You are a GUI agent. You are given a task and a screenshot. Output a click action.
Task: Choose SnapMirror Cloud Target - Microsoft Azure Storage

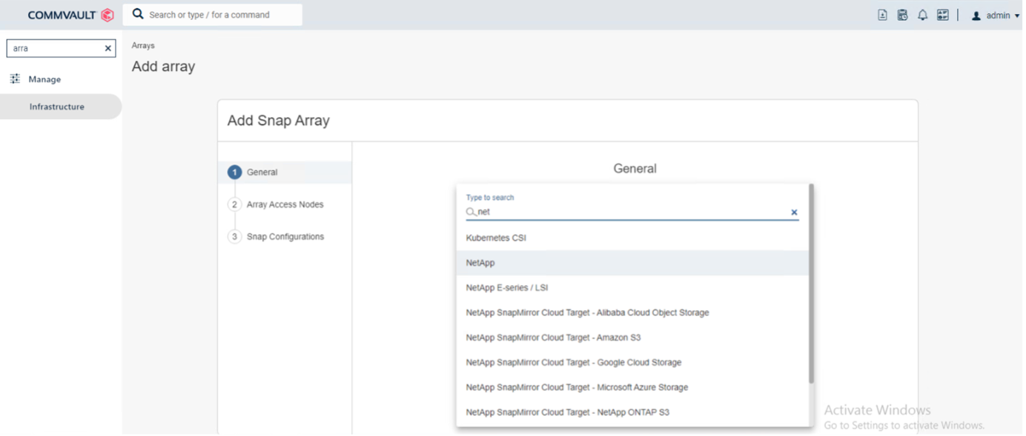pos(577,387)
